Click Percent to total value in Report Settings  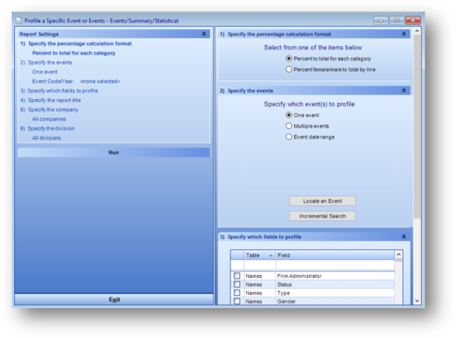pos(74,53)
